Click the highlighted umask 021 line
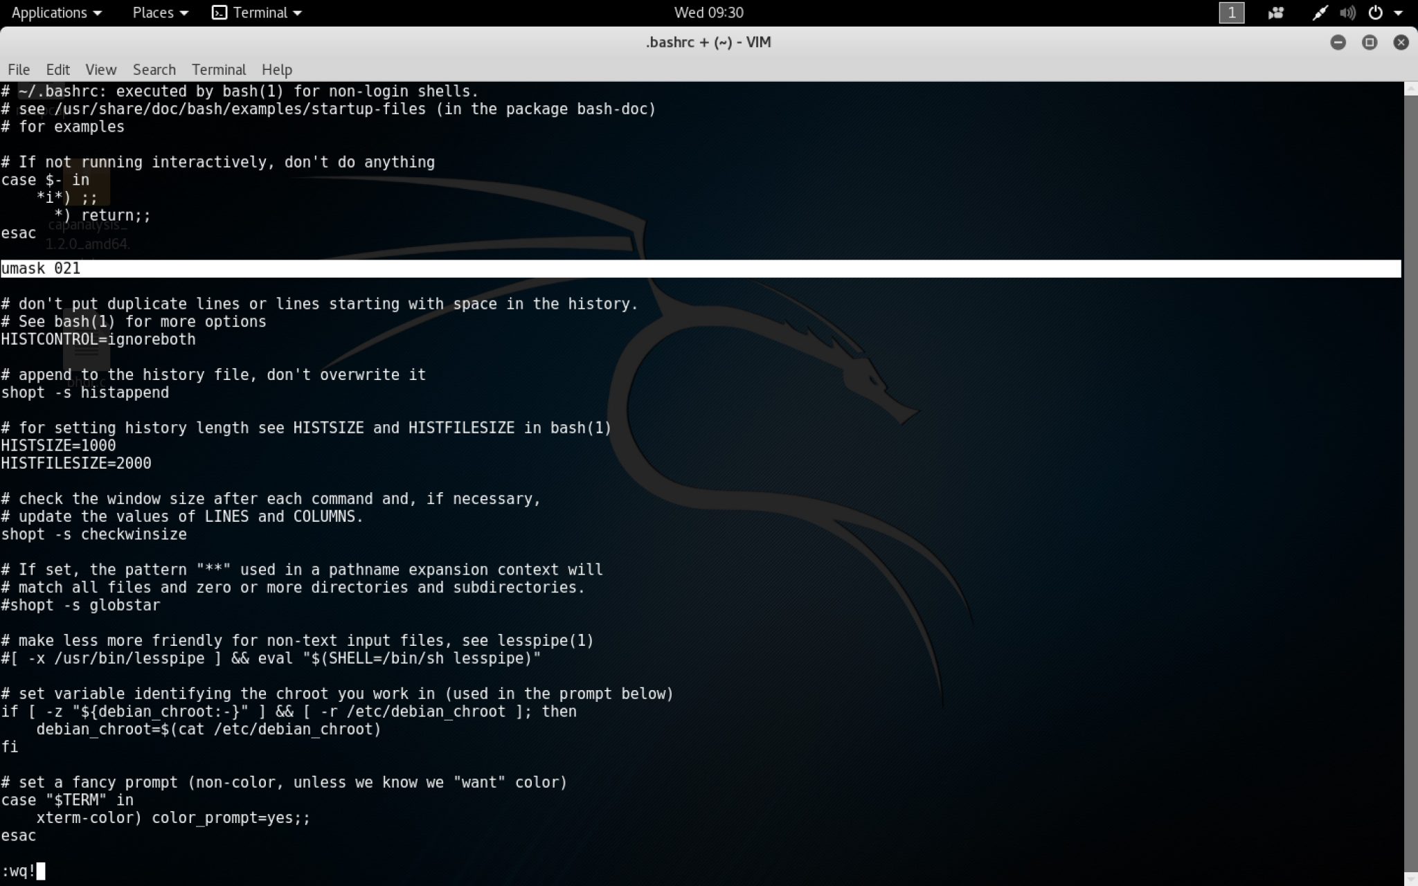 (x=42, y=269)
